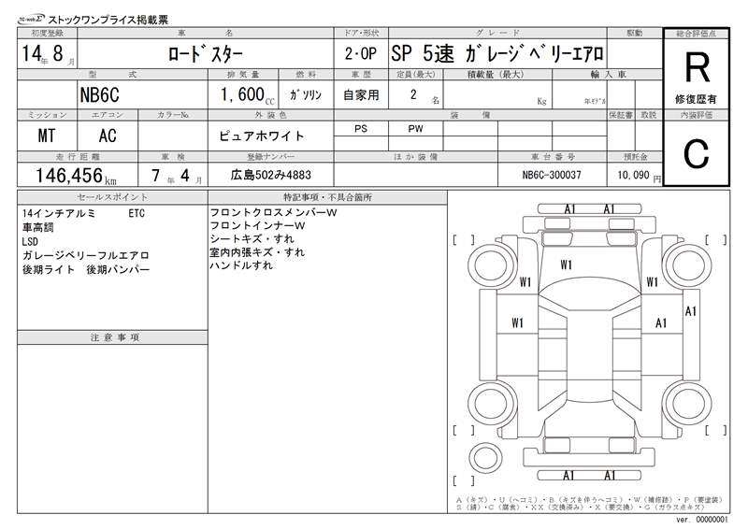Select the MT transmission cell
Viewport: 748px width, 529px height.
click(x=47, y=136)
